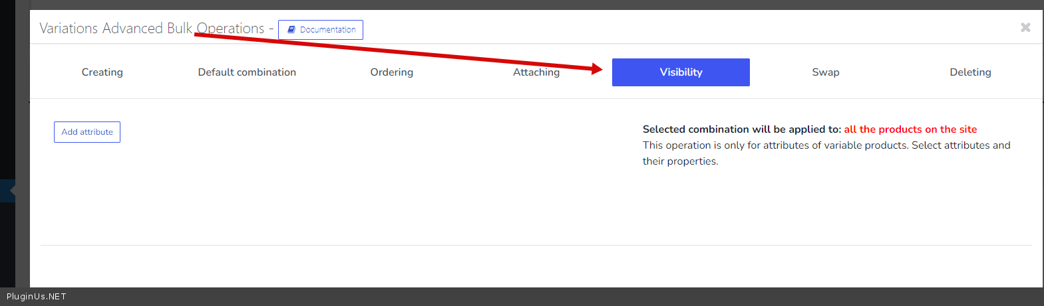
Task: Switch to the Deleting tab
Action: click(970, 72)
